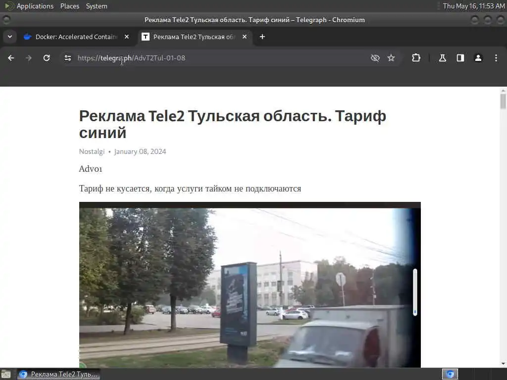This screenshot has height=380, width=507.
Task: Click the article title heading
Action: tap(233, 124)
